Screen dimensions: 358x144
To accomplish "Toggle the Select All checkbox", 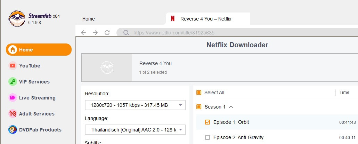I will click(x=199, y=93).
